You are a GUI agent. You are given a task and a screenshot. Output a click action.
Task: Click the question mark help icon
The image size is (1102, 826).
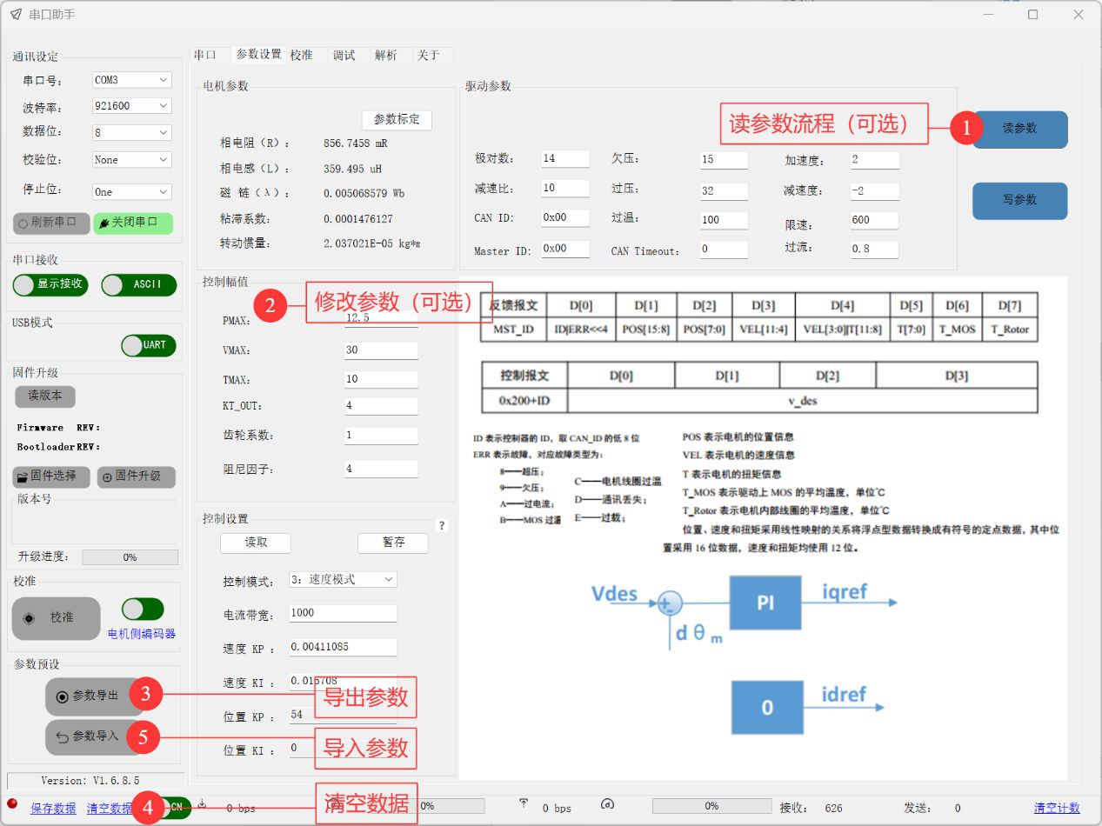[x=442, y=526]
